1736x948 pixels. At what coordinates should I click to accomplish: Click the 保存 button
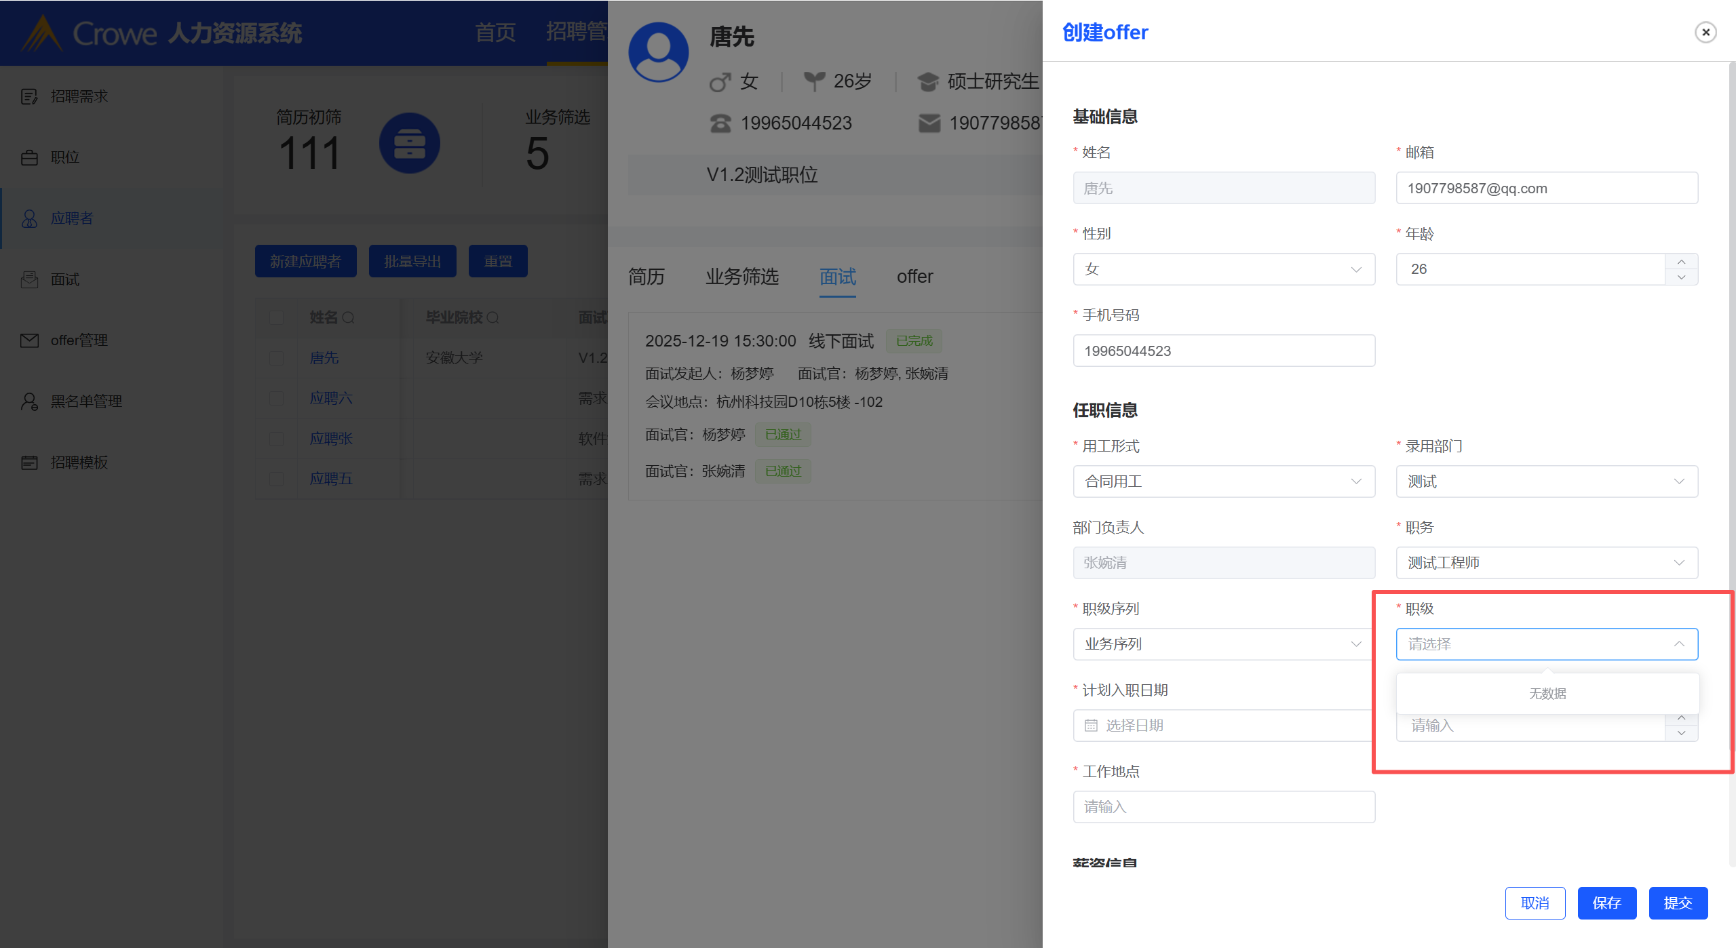click(1606, 903)
